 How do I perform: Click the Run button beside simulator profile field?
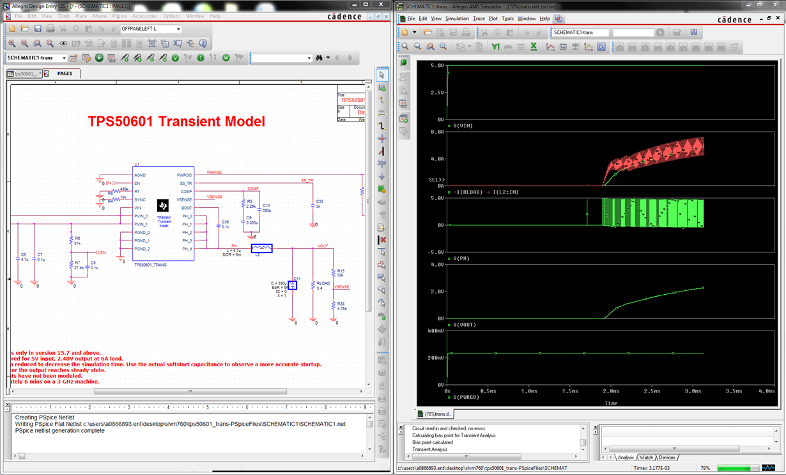[x=660, y=32]
